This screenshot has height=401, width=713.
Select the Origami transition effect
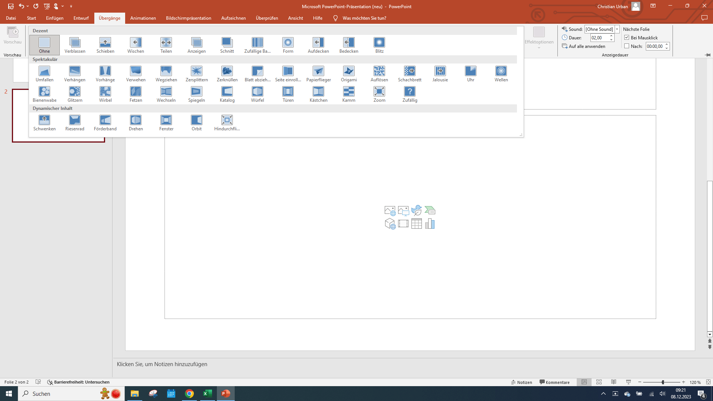(349, 74)
